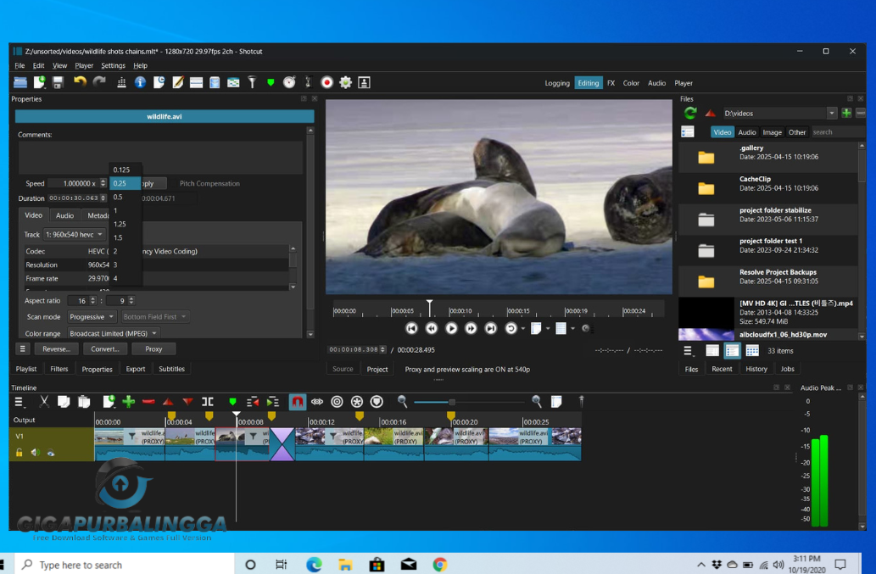Click the Proxy button

point(153,349)
